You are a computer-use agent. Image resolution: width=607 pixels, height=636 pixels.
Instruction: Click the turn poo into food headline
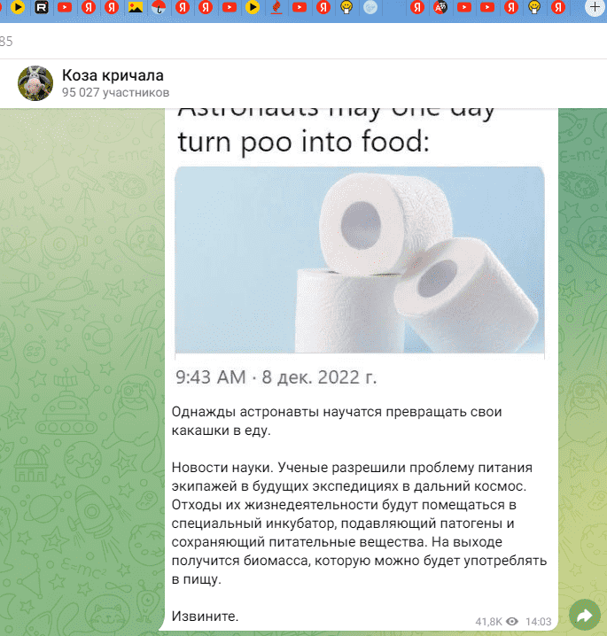coord(303,142)
